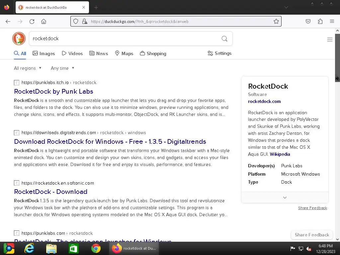Viewport: 340px width, 255px height.
Task: Click the Firefox rocketdock taskbar button
Action: [x=134, y=248]
